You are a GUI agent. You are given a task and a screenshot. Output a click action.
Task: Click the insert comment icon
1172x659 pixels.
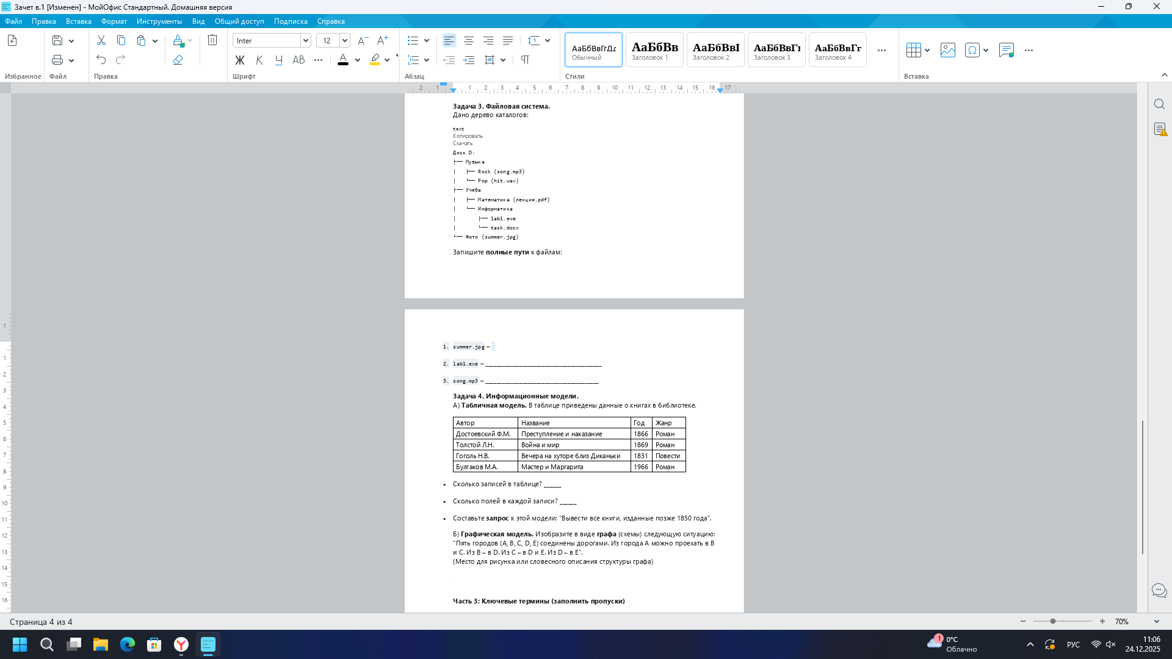1006,50
